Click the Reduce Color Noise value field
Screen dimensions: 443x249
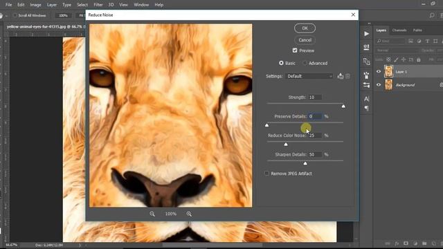[x=315, y=136]
